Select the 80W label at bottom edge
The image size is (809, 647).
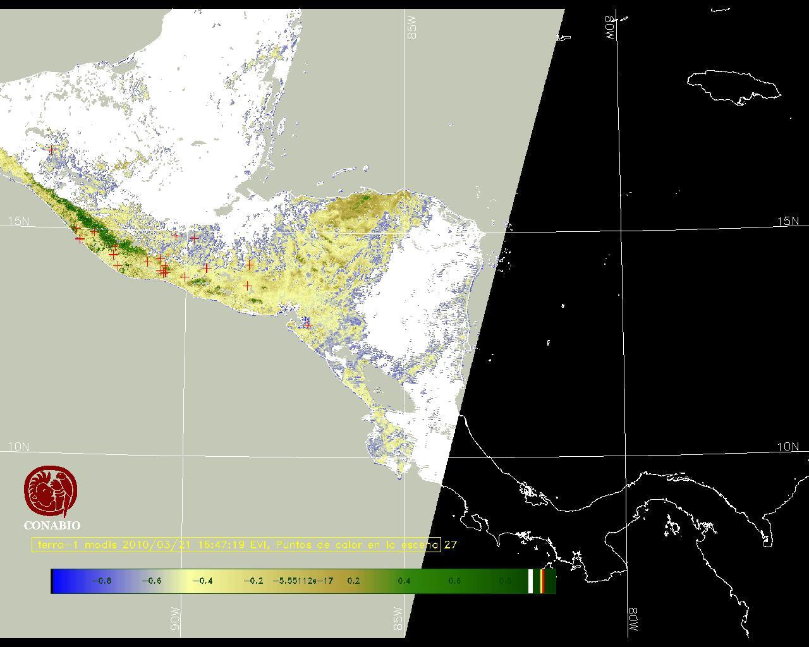[633, 621]
